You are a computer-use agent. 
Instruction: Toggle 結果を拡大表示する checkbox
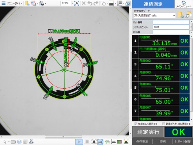tap(136, 124)
